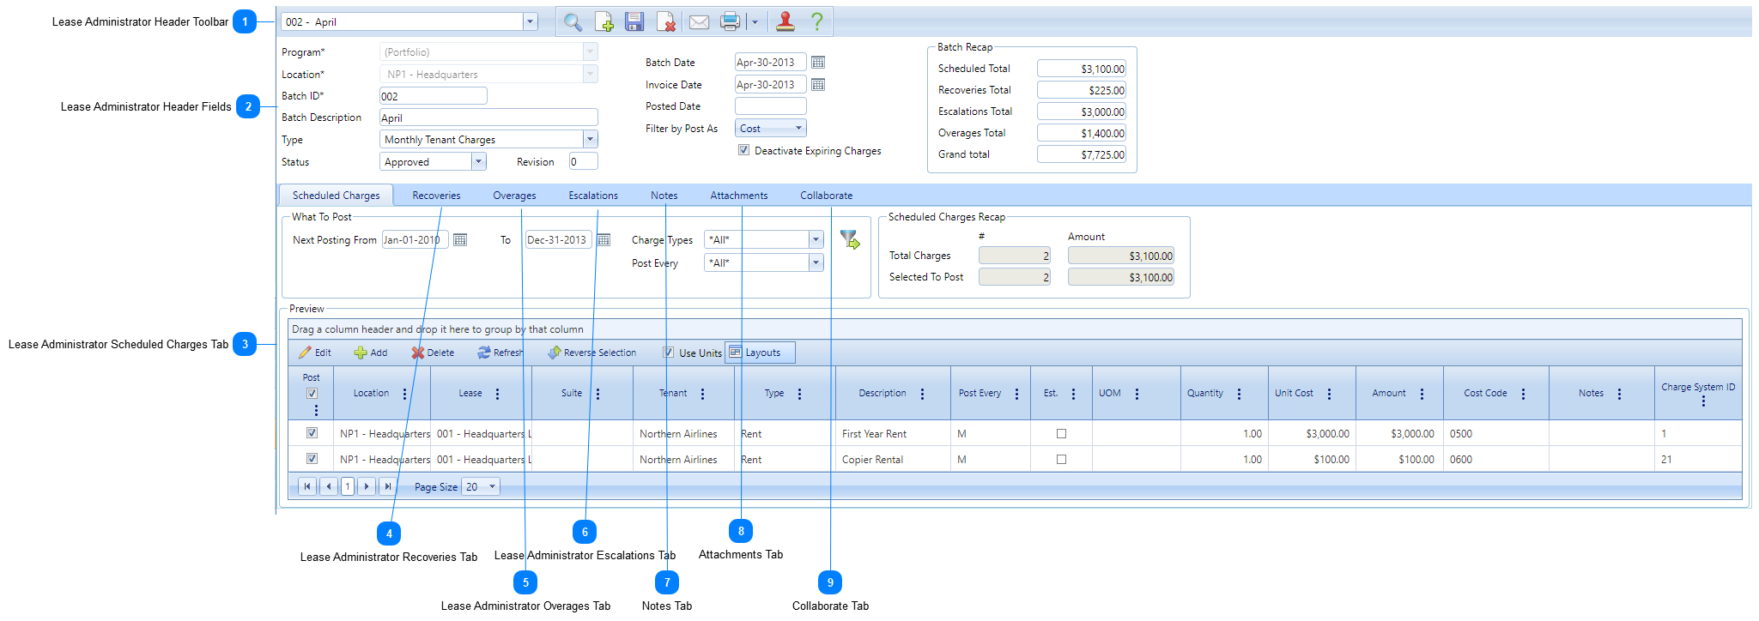Open the Post Every filter dropdown
The height and width of the screenshot is (621, 1759).
pyautogui.click(x=816, y=262)
